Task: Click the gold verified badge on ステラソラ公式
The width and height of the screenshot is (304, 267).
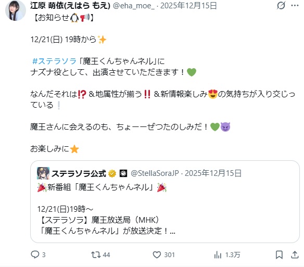Action: 112,173
